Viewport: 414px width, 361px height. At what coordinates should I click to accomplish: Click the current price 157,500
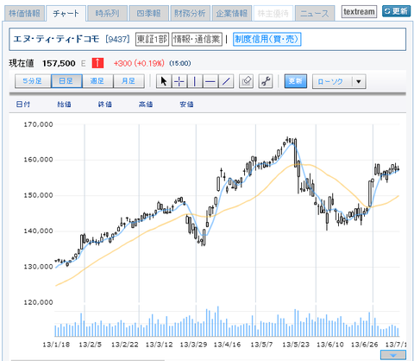coord(59,63)
